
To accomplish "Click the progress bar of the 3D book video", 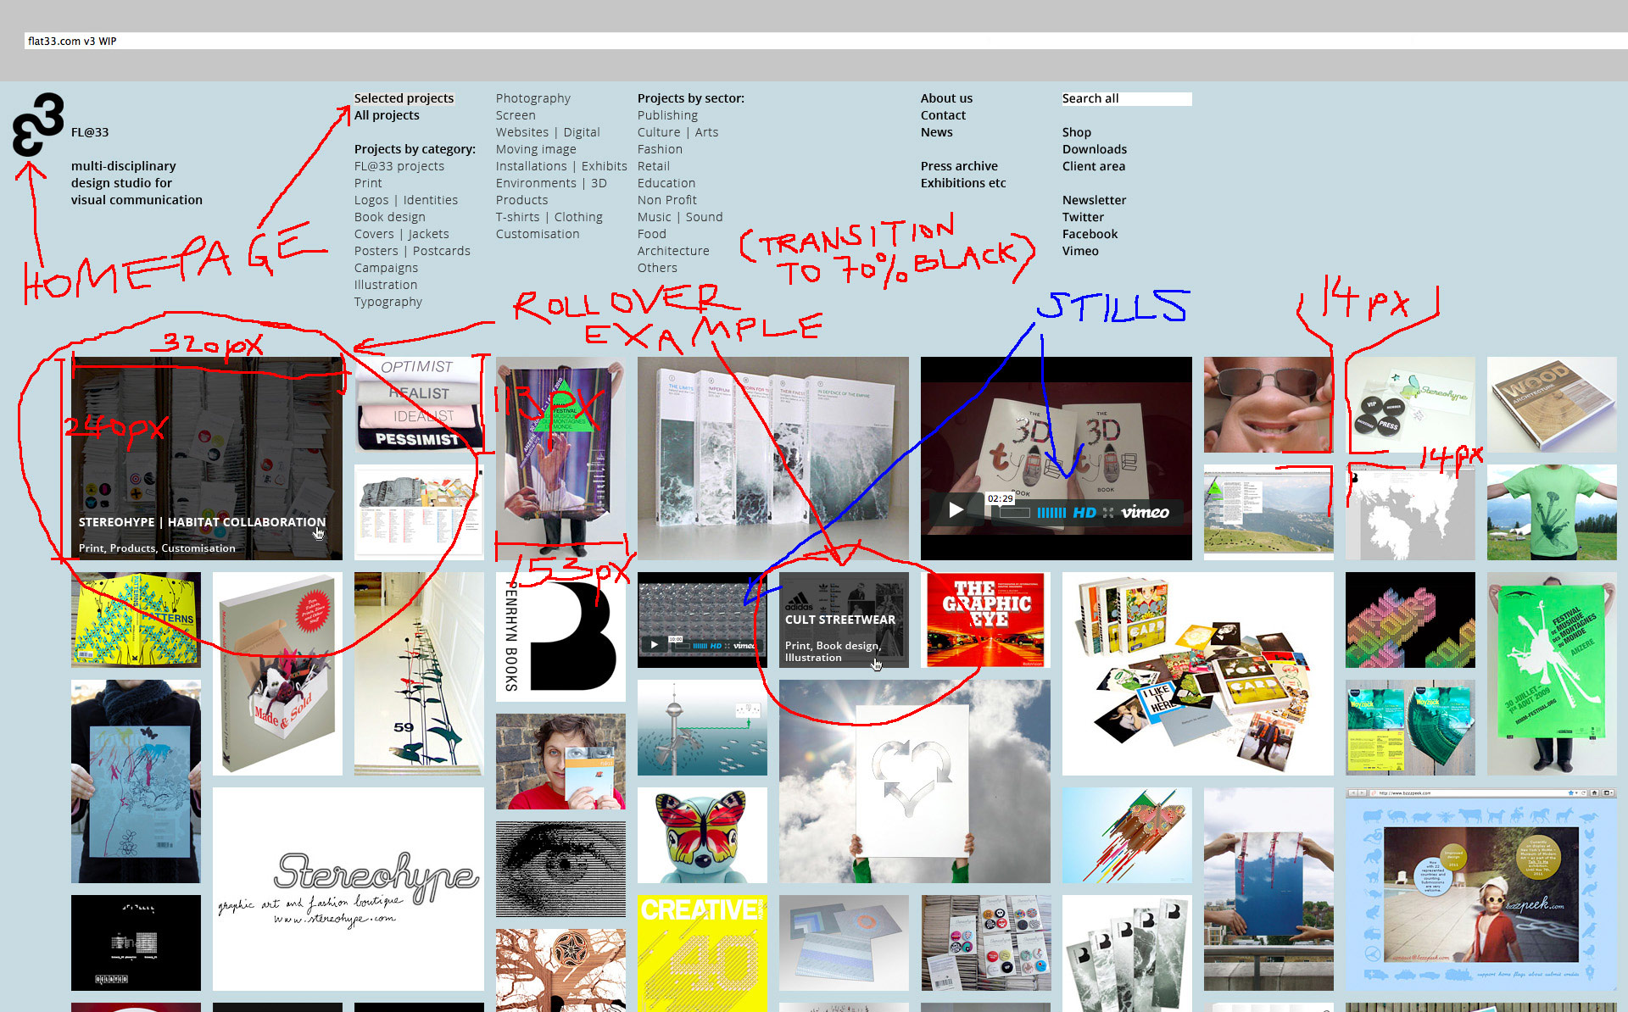I will (x=1015, y=513).
